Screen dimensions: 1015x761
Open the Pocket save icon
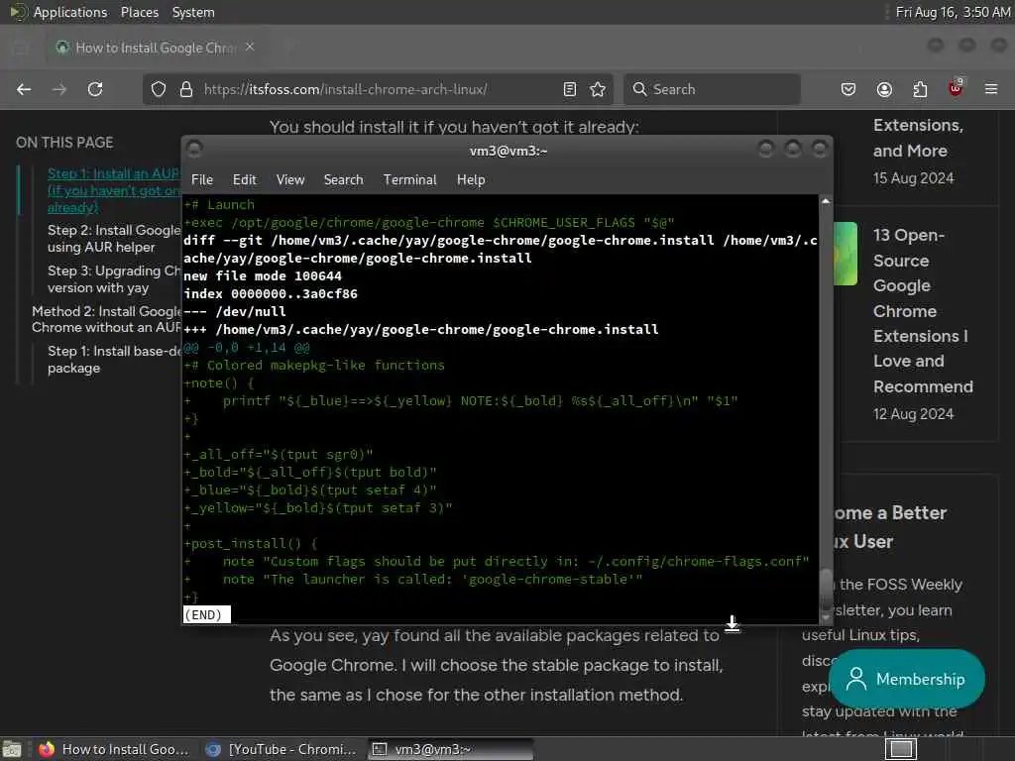coord(848,89)
